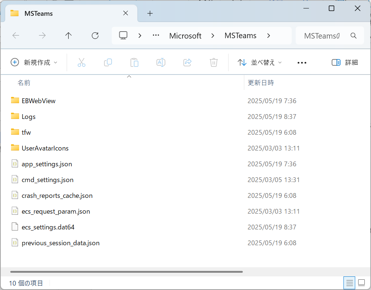The width and height of the screenshot is (371, 290).
Task: Click UserAvatarIcons date 2025/03/03 13:11
Action: pyautogui.click(x=274, y=148)
